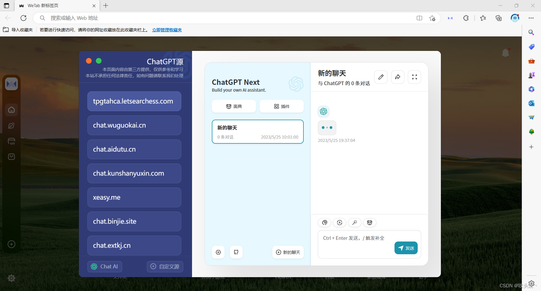
Task: Open the Edge browser more options menu
Action: (x=531, y=18)
